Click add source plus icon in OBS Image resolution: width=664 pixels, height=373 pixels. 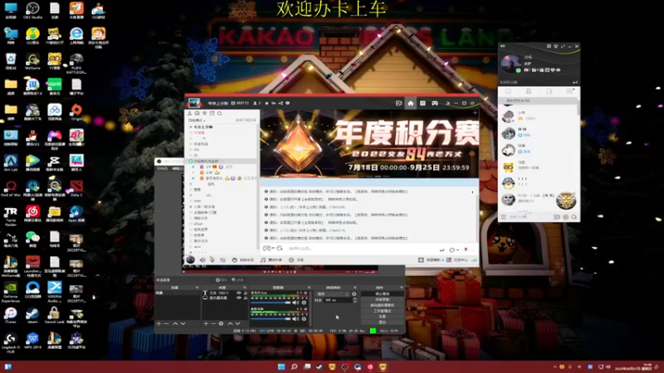click(205, 323)
